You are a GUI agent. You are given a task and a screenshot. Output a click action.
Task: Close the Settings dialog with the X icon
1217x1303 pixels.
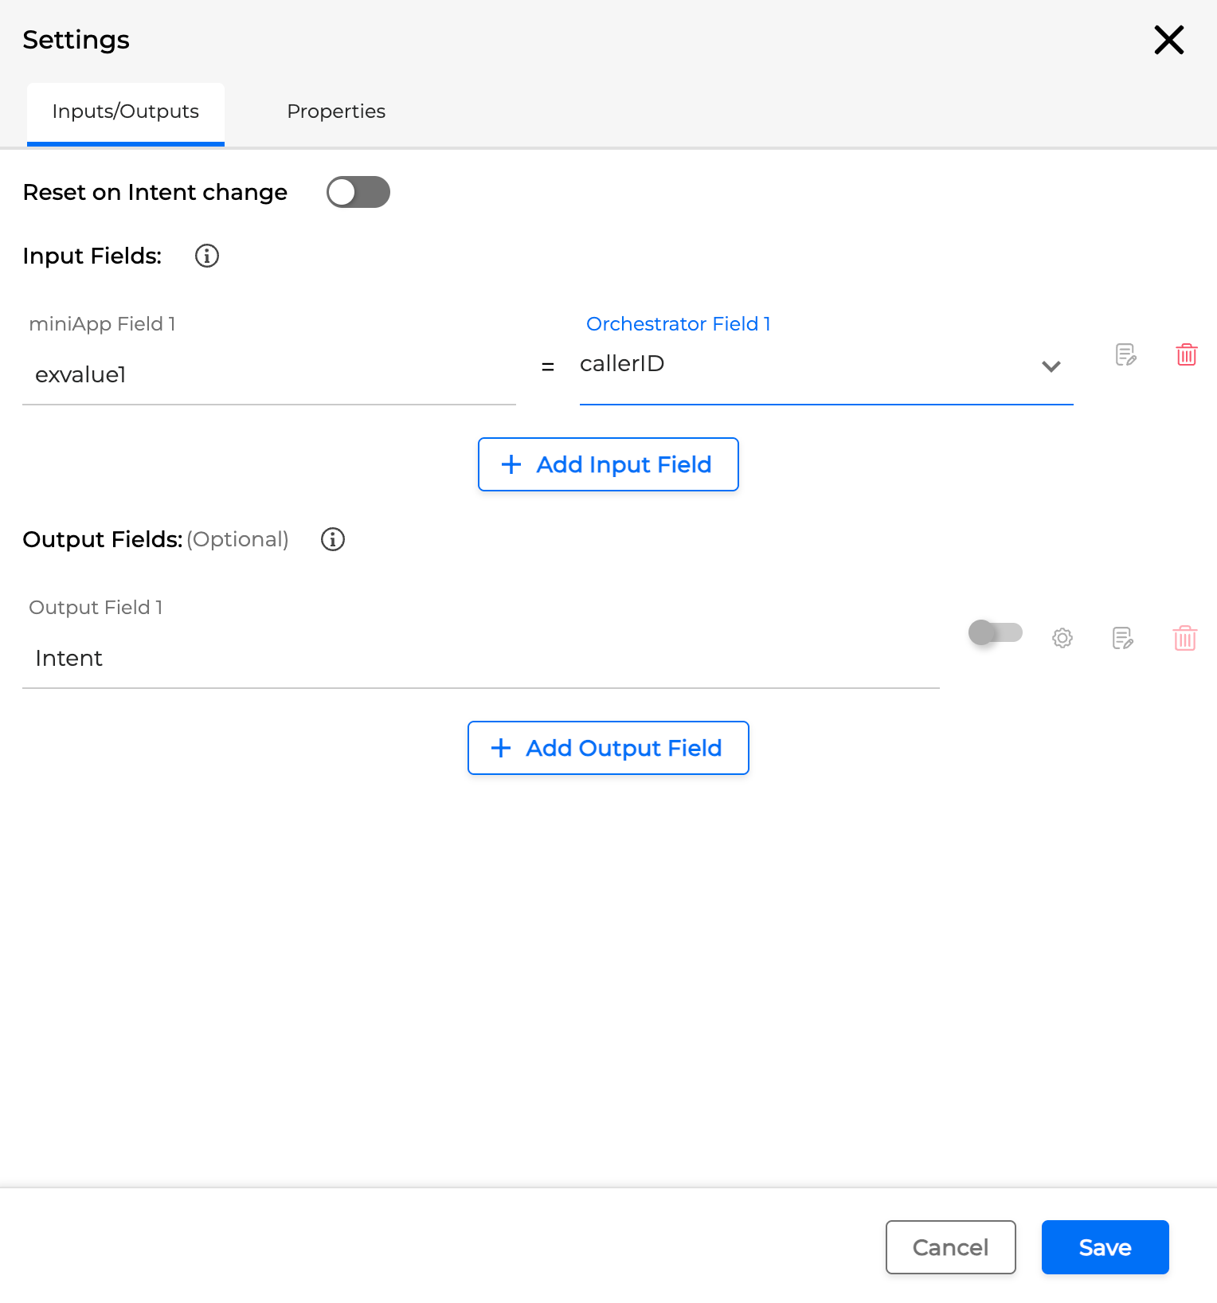click(x=1168, y=40)
